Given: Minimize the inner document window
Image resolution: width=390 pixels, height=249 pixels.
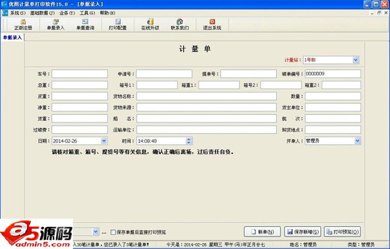Looking at the screenshot, I should [372, 13].
